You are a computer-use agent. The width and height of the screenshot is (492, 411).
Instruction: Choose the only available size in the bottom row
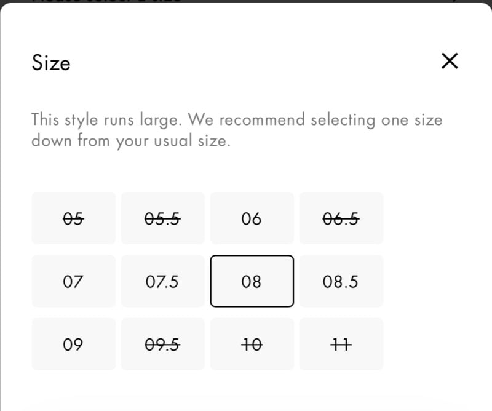73,344
